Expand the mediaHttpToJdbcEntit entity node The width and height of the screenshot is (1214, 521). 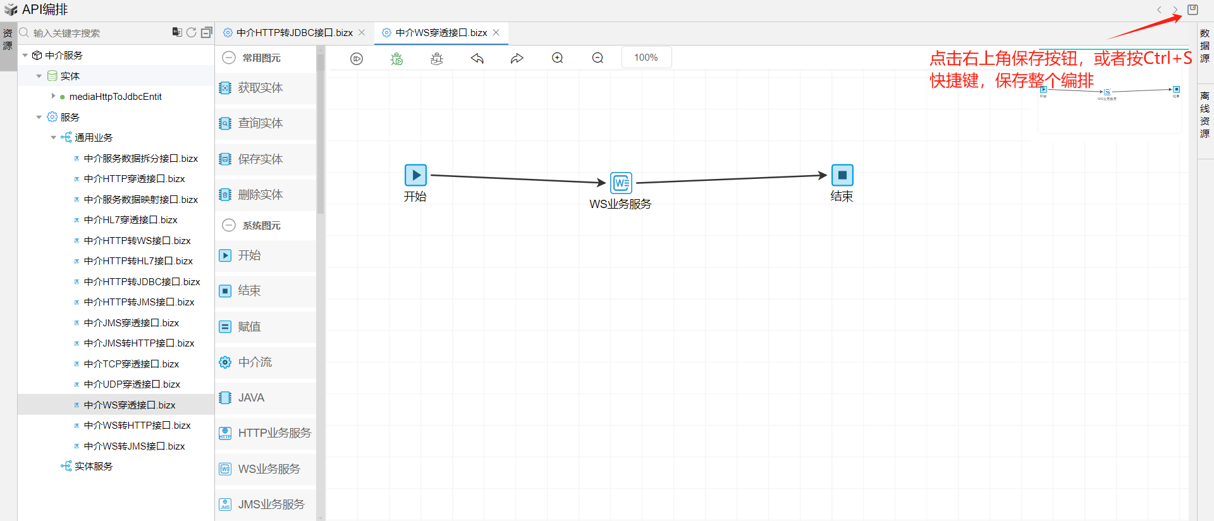coord(54,96)
